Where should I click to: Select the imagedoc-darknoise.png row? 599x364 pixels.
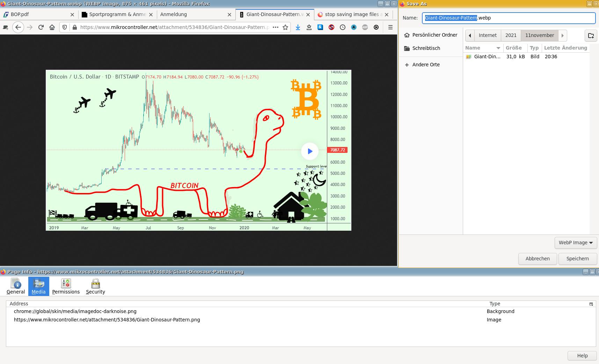pyautogui.click(x=301, y=311)
